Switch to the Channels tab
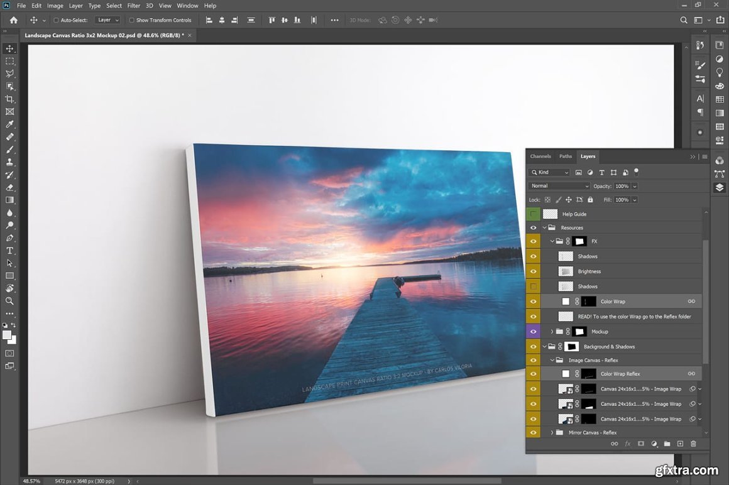The height and width of the screenshot is (485, 729). pyautogui.click(x=540, y=156)
